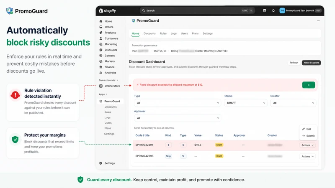This screenshot has height=188, width=335.
Task: Click the Customers person icon
Action: pyautogui.click(x=101, y=38)
